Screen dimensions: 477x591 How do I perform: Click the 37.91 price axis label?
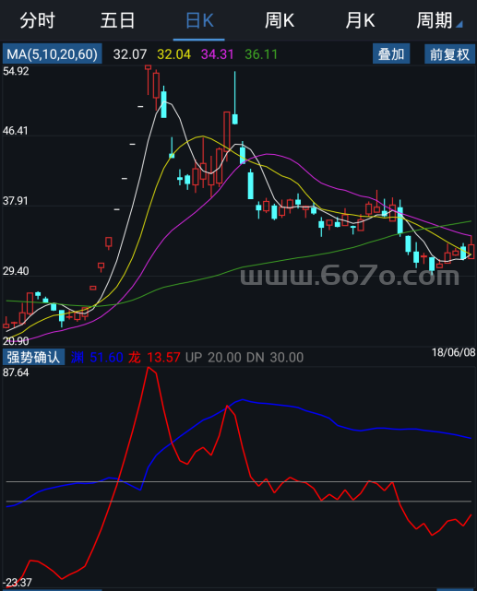pyautogui.click(x=16, y=201)
